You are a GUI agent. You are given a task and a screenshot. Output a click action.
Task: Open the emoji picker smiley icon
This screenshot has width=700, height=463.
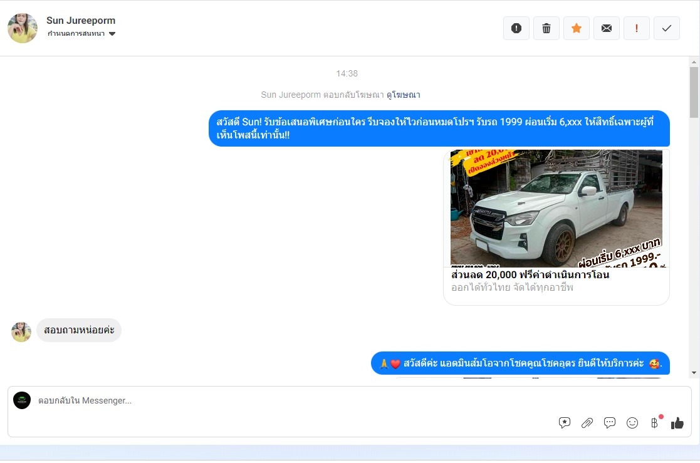click(x=632, y=423)
